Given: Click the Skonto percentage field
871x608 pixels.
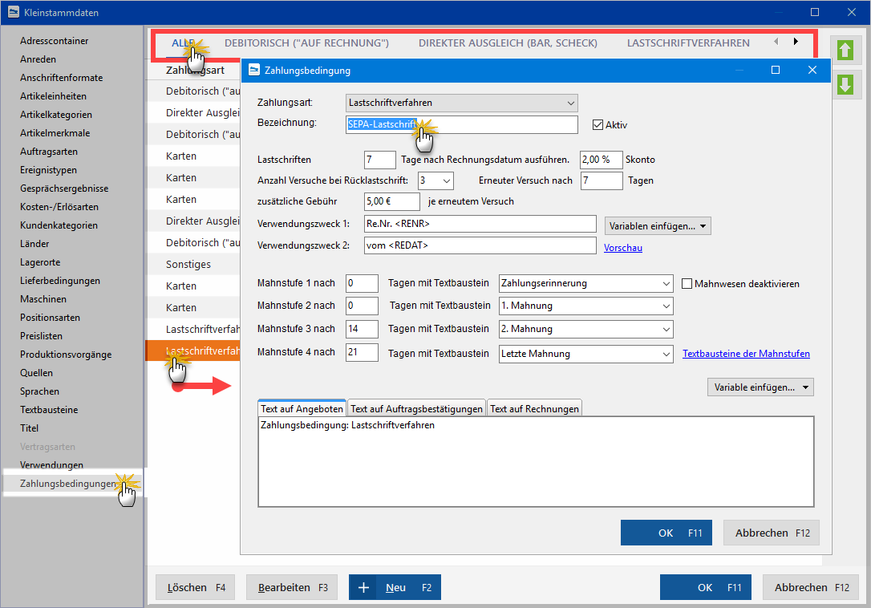Looking at the screenshot, I should [601, 160].
